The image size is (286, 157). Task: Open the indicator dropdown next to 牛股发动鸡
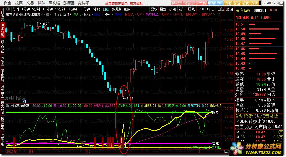[x=48, y=14]
